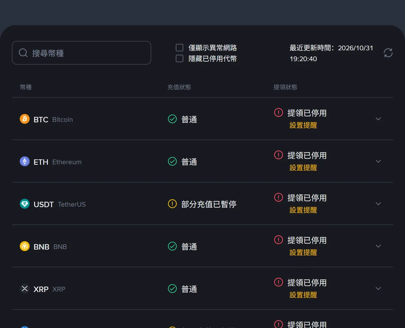Click 提領已停用 text in BNB row
Screen dimensions: 405x328
click(307, 240)
